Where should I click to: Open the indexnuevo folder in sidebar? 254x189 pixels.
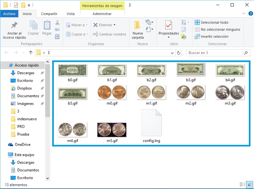27,119
